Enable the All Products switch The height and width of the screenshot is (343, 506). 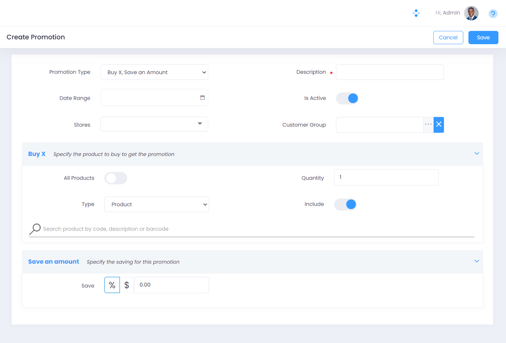[x=116, y=178]
